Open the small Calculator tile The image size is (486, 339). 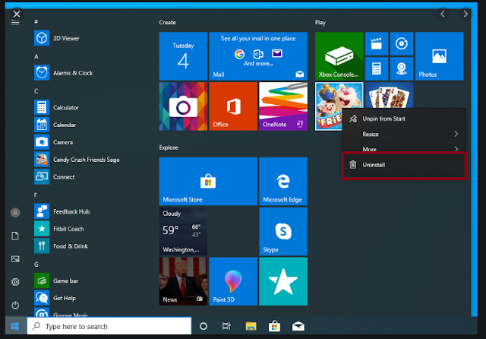(x=377, y=68)
